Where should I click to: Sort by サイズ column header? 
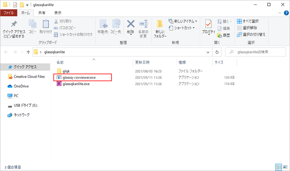pos(219,62)
